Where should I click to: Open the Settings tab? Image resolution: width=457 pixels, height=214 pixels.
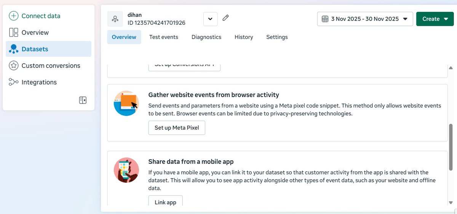277,37
